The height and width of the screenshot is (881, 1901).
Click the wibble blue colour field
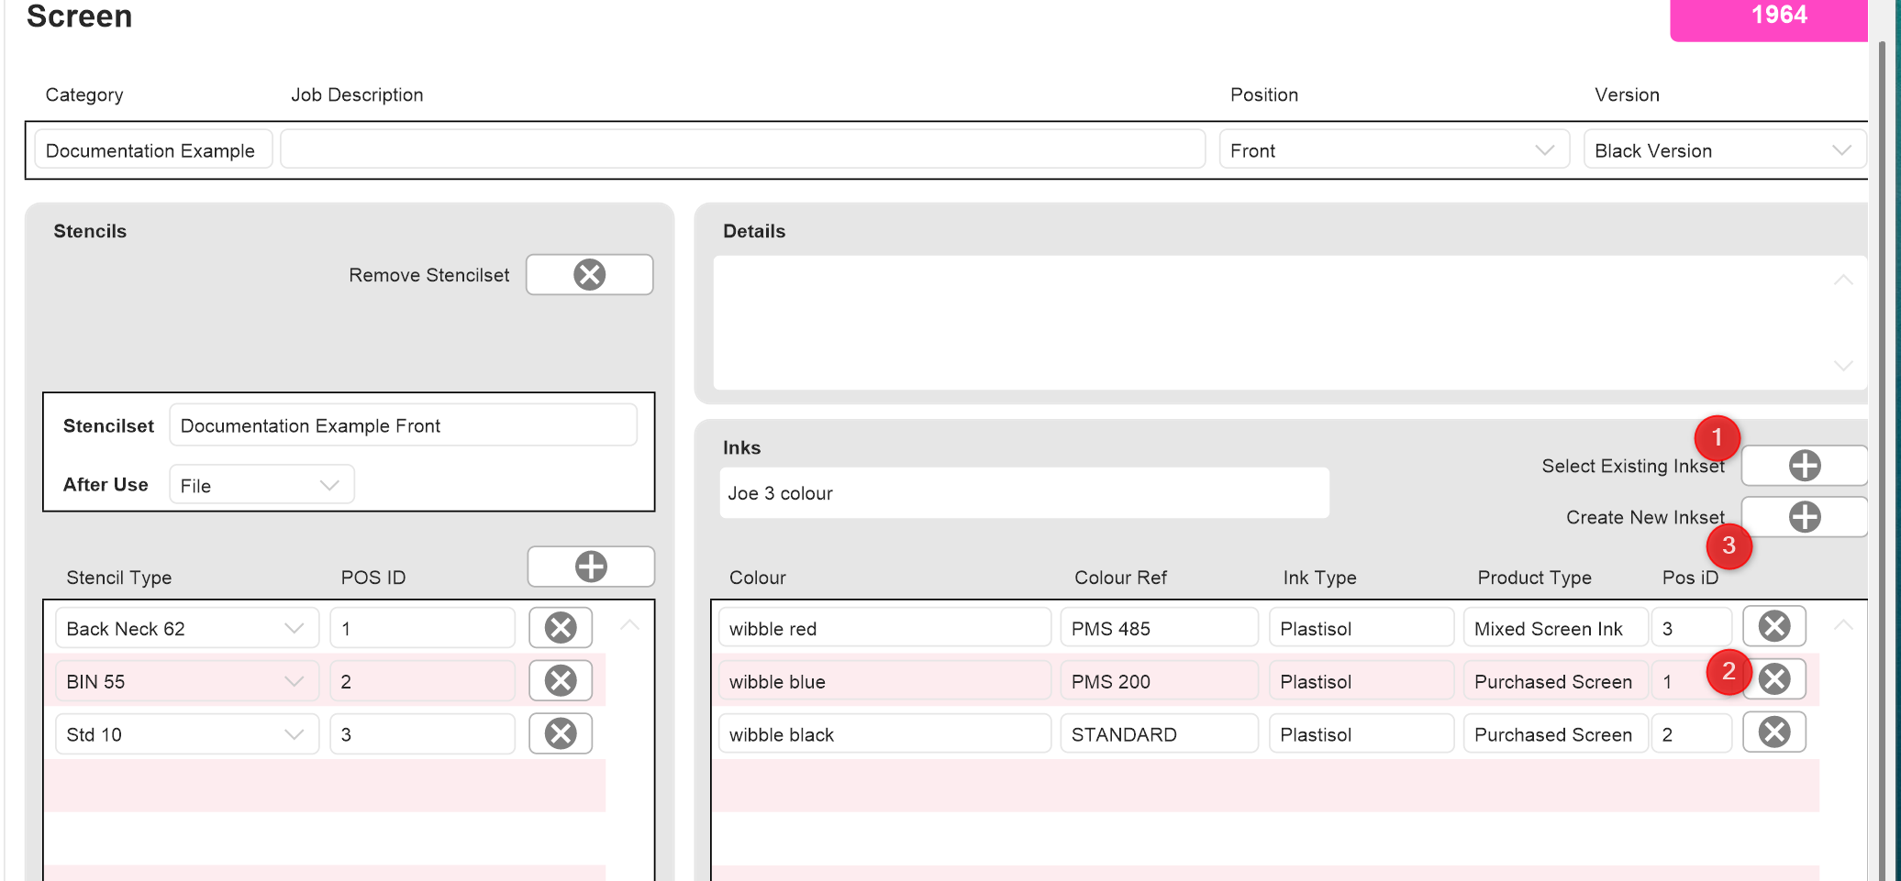884,681
